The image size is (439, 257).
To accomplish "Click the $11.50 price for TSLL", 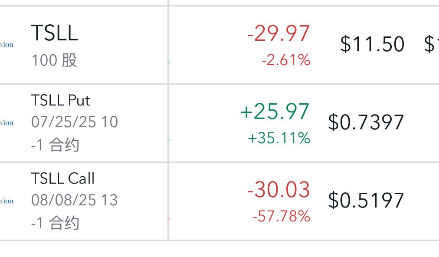I will [372, 44].
